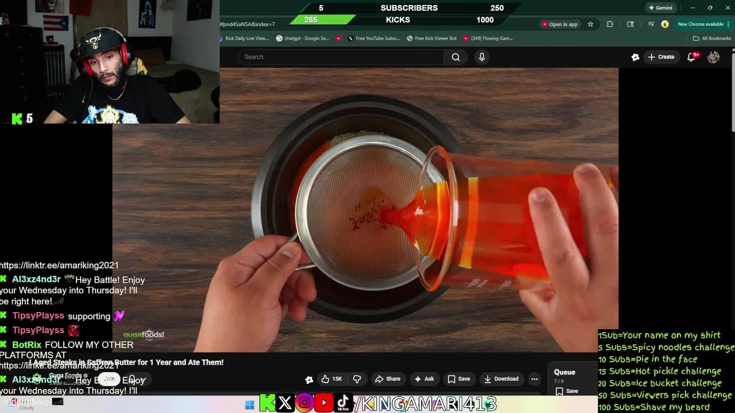Bookmark this page with the star icon

[x=590, y=24]
